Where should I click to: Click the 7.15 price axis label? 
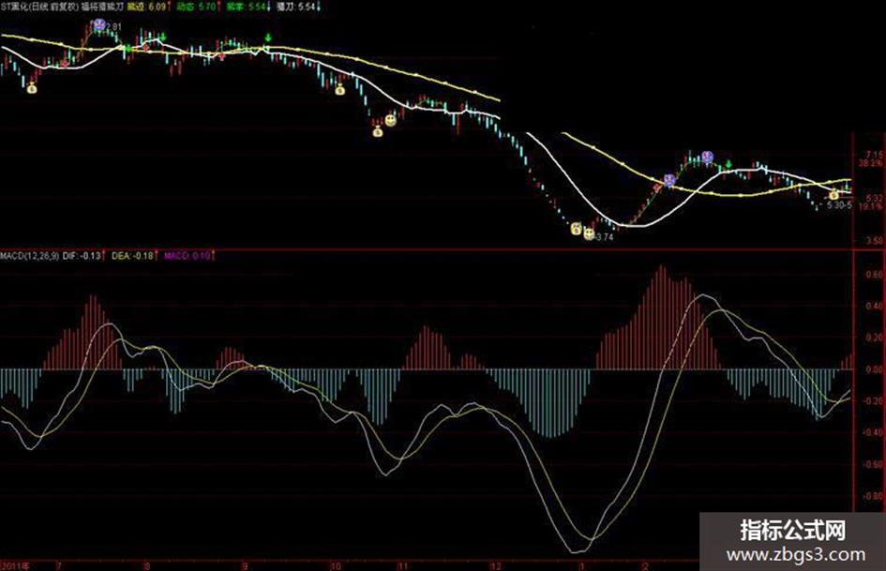(x=874, y=155)
